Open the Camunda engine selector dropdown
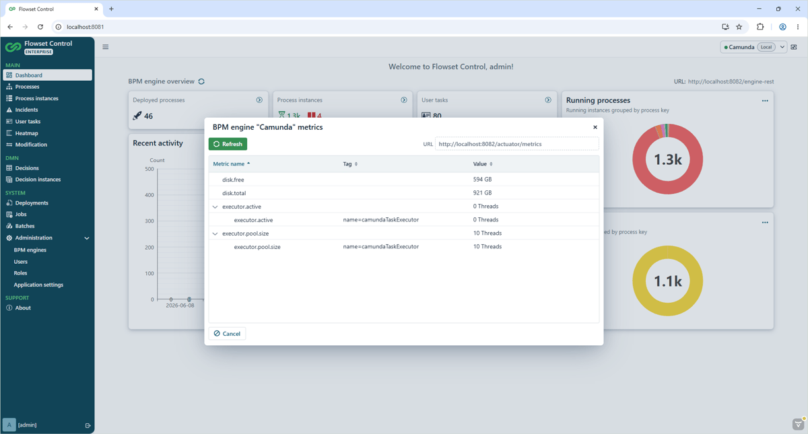808x434 pixels. tap(753, 47)
